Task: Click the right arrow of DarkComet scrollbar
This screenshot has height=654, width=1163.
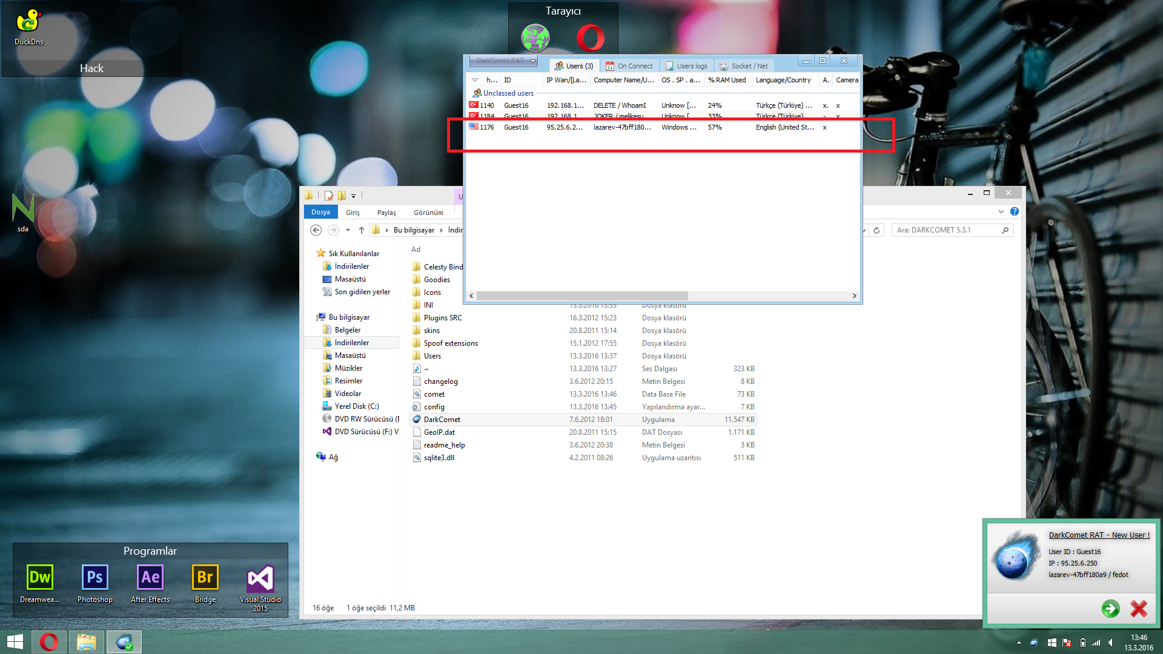Action: (854, 296)
